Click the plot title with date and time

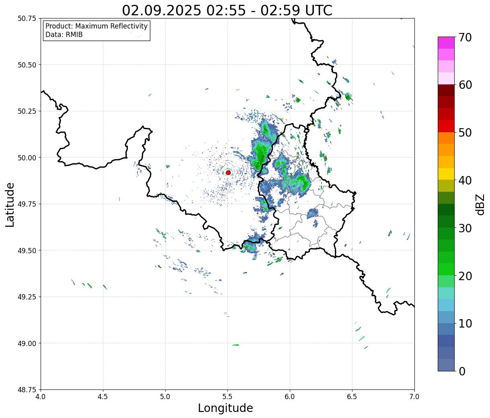[x=227, y=10]
